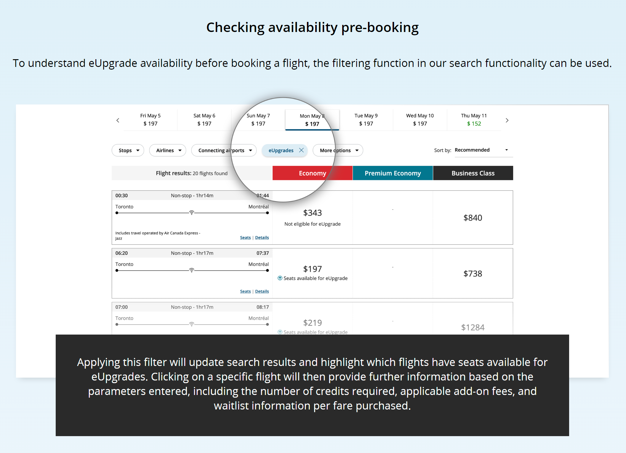Go to previous dates with left arrow

pos(118,120)
